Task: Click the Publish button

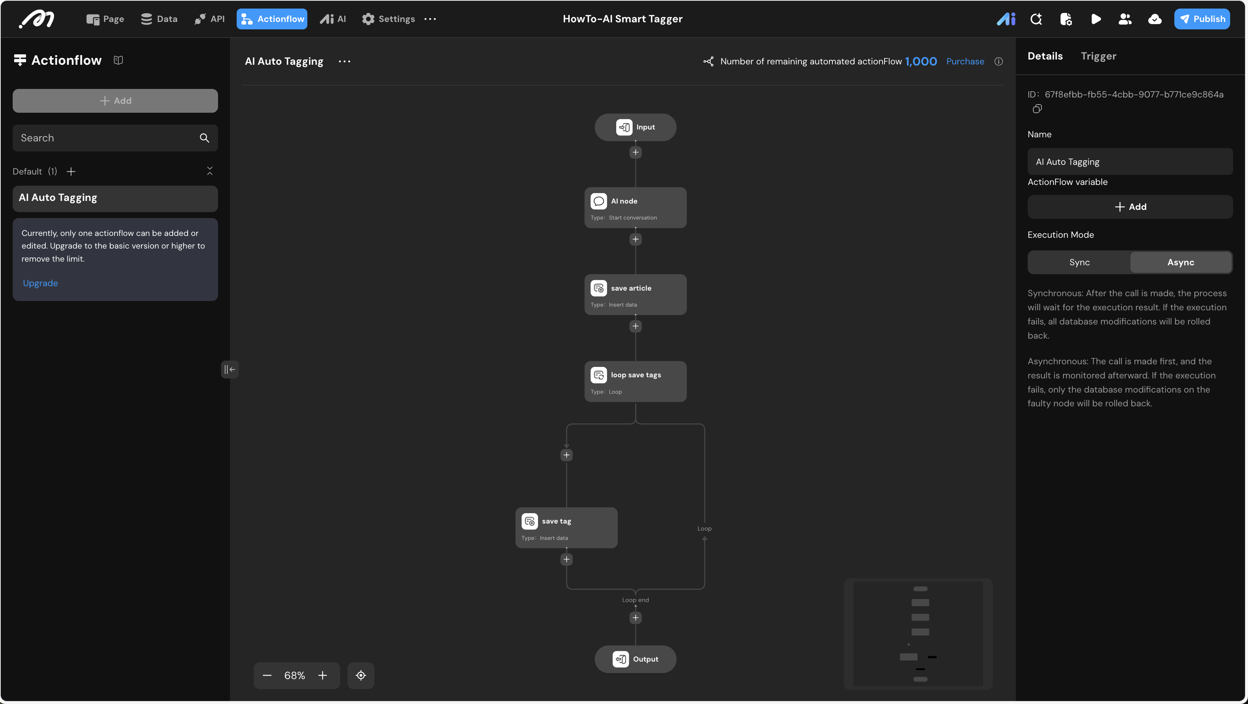Action: tap(1201, 19)
